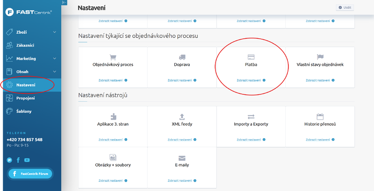This screenshot has height=191, width=374.
Task: Click the Obrázky + soubory image icon
Action: [x=113, y=157]
